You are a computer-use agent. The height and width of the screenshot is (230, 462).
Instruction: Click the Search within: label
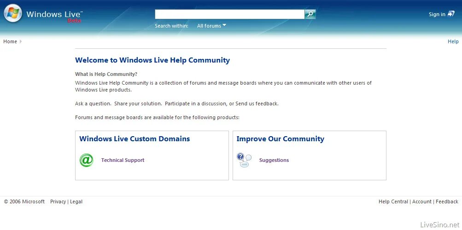coord(171,26)
